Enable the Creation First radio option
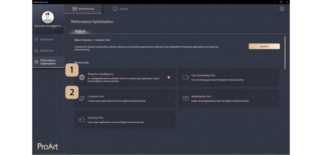The width and height of the screenshot is (322, 155). click(169, 98)
